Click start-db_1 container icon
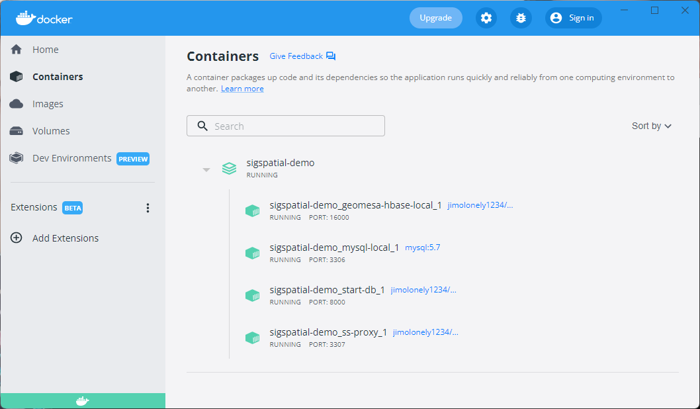Viewport: 700px width, 409px height. click(x=253, y=296)
